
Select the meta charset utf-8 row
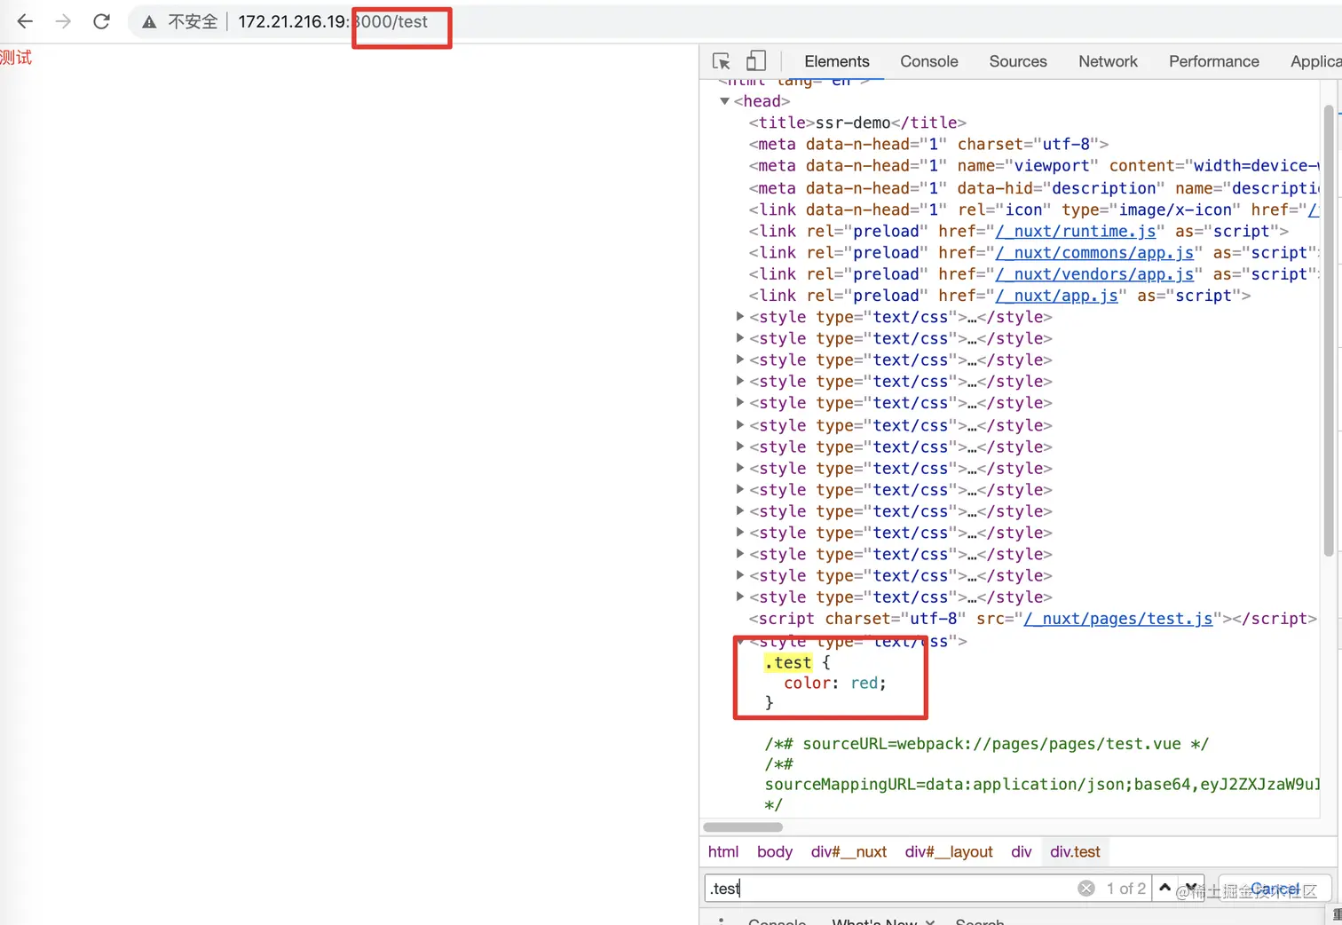coord(928,144)
